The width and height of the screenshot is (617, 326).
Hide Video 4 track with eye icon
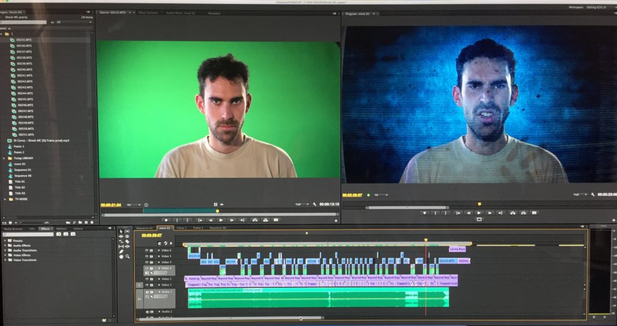click(146, 262)
